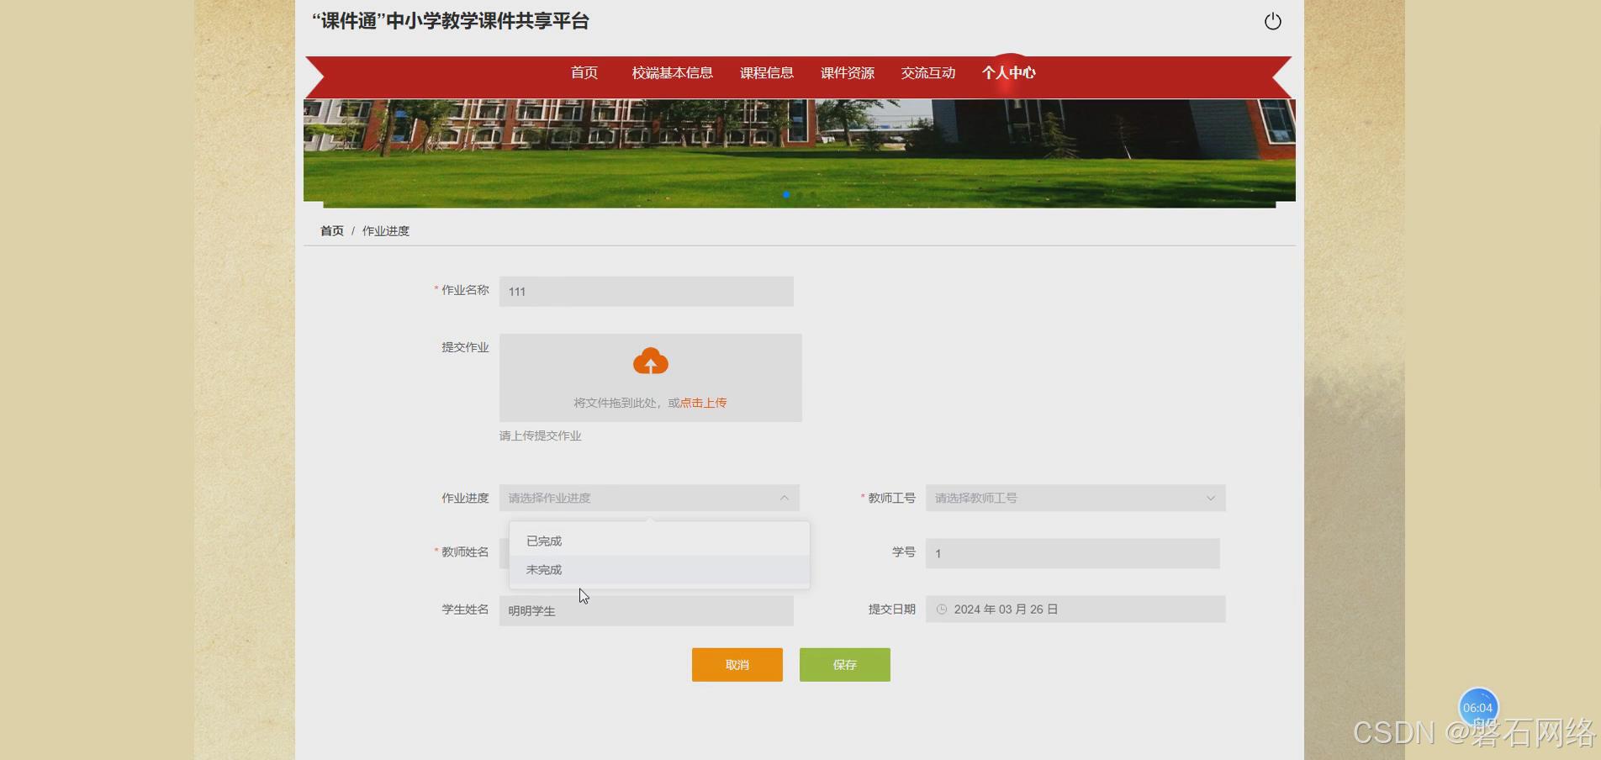Click the 取消 cancel button
The height and width of the screenshot is (760, 1601).
[737, 664]
